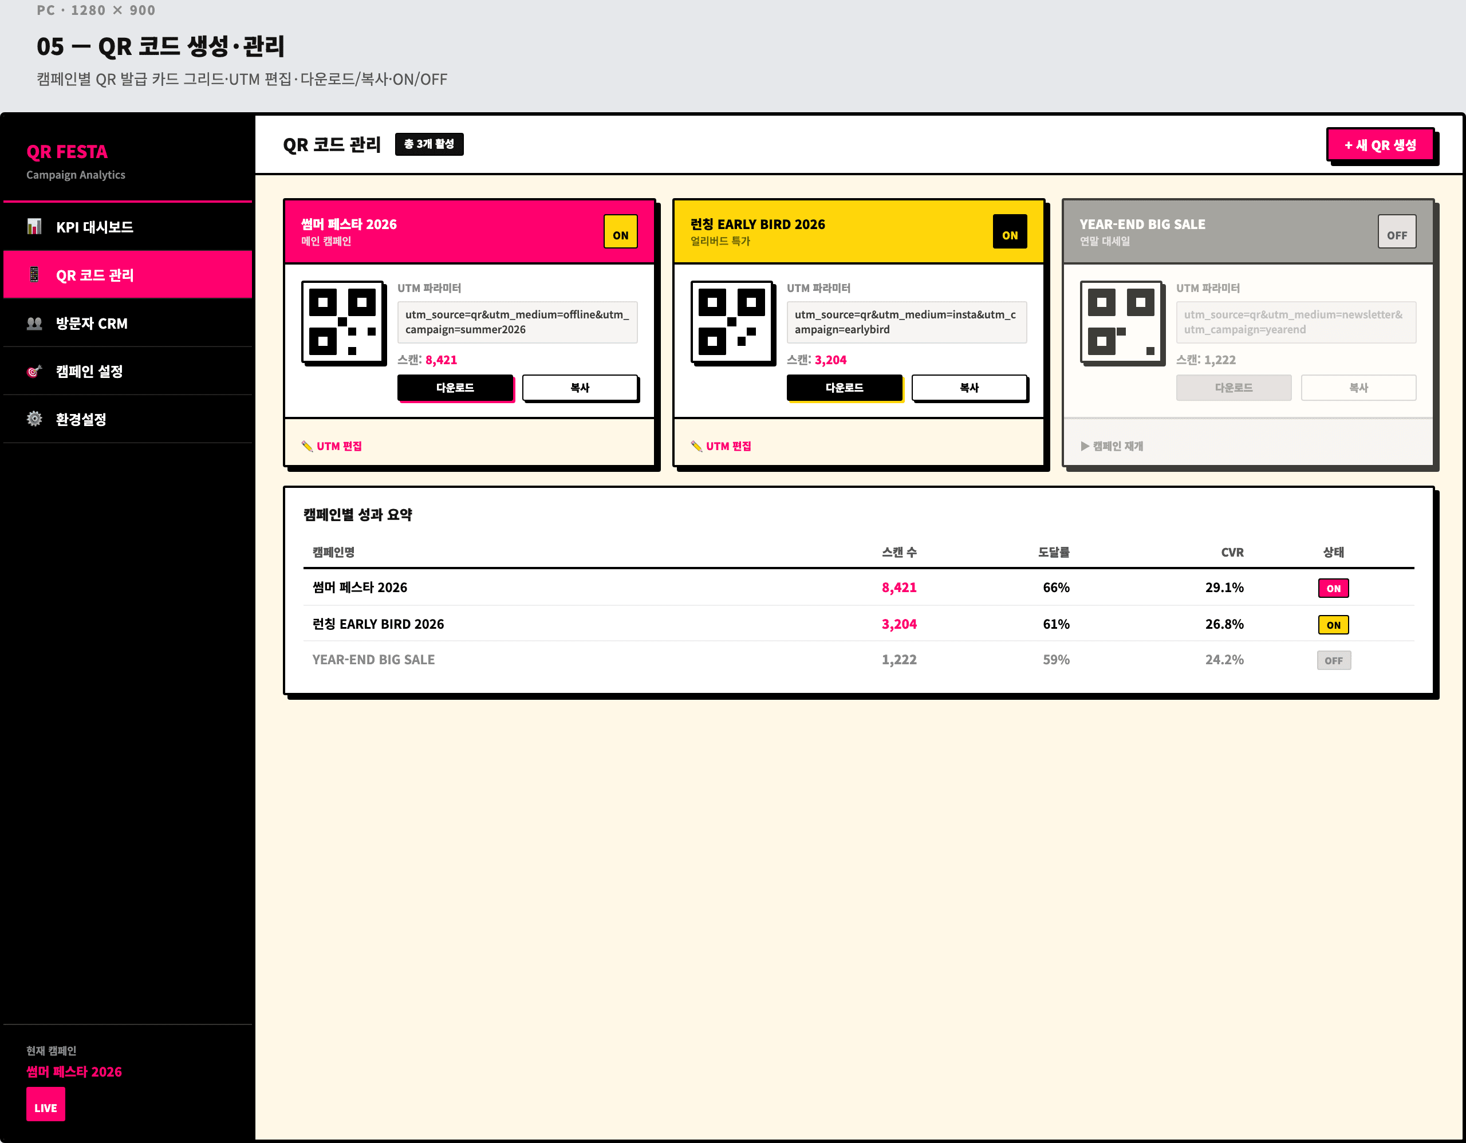Toggle OFF status in YEAR-END BIG SALE row
The height and width of the screenshot is (1143, 1466).
click(x=1334, y=660)
